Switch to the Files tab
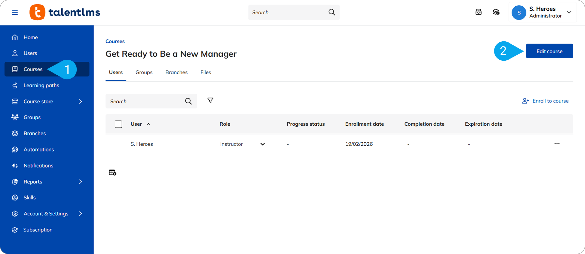Screen dimensions: 585x254 [206, 72]
